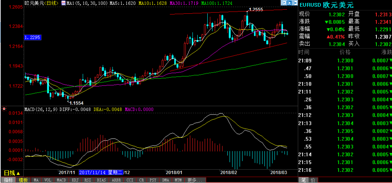Click the third chart exit-arrow icon at top right
Image resolution: width=392 pixels, height=183 pixels.
click(x=295, y=3)
